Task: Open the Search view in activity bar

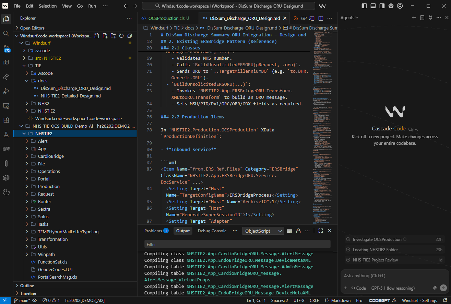Action: 6,34
